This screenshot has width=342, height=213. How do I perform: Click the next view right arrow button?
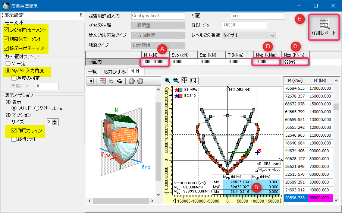click(x=140, y=81)
